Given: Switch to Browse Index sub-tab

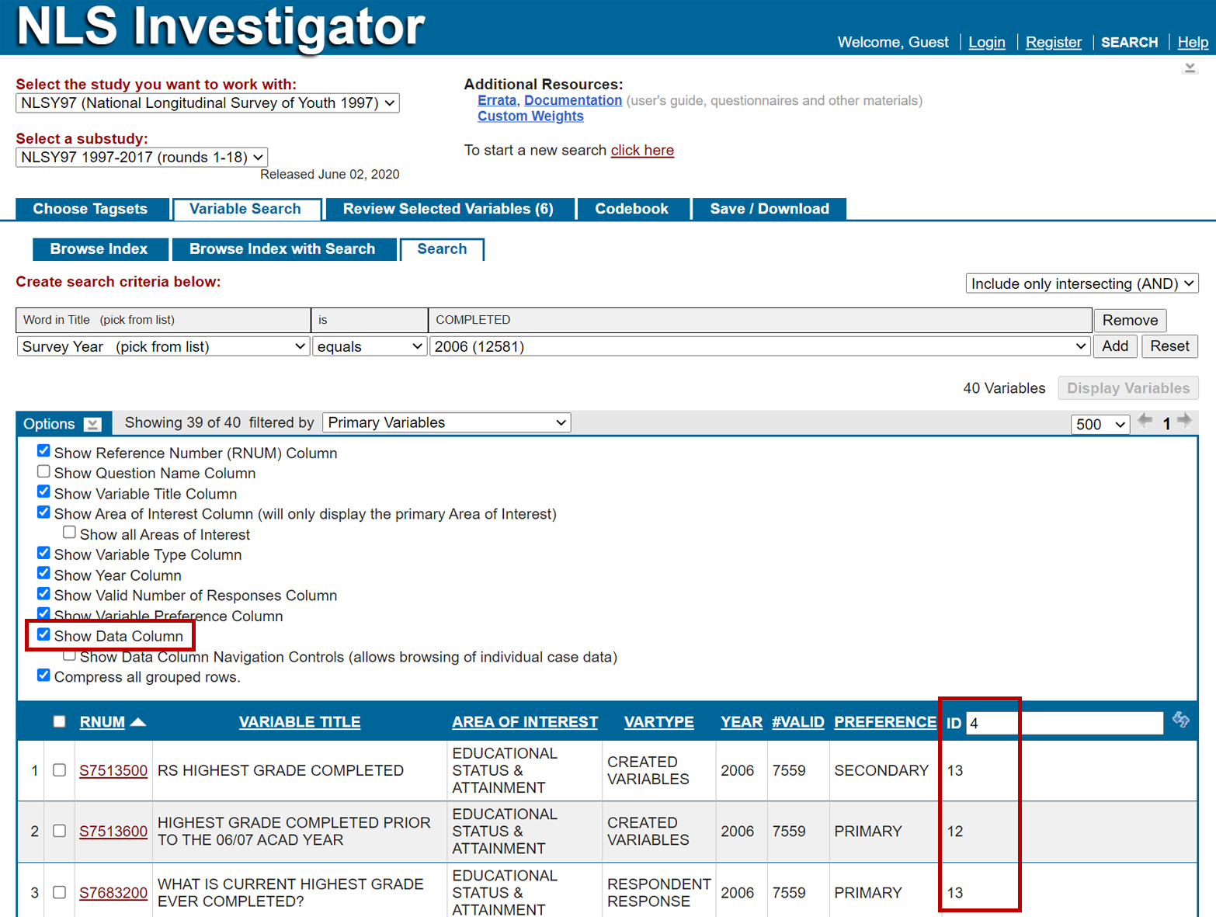Looking at the screenshot, I should [99, 249].
